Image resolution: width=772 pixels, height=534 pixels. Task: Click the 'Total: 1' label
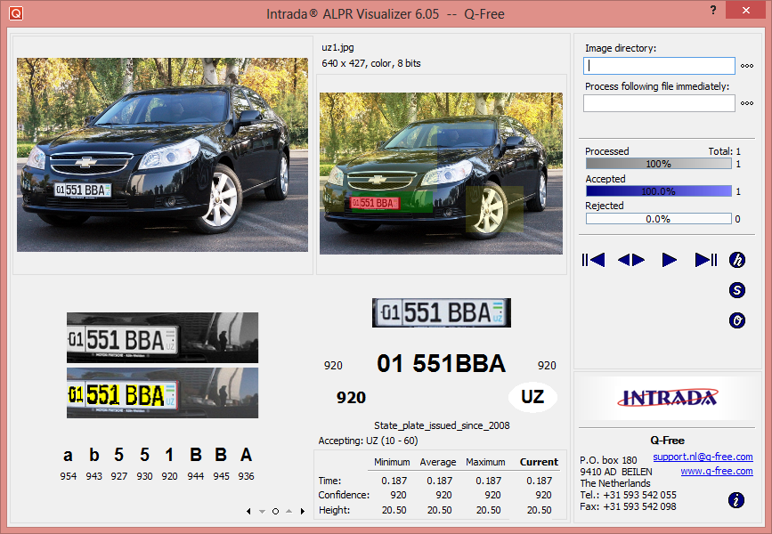tap(724, 151)
